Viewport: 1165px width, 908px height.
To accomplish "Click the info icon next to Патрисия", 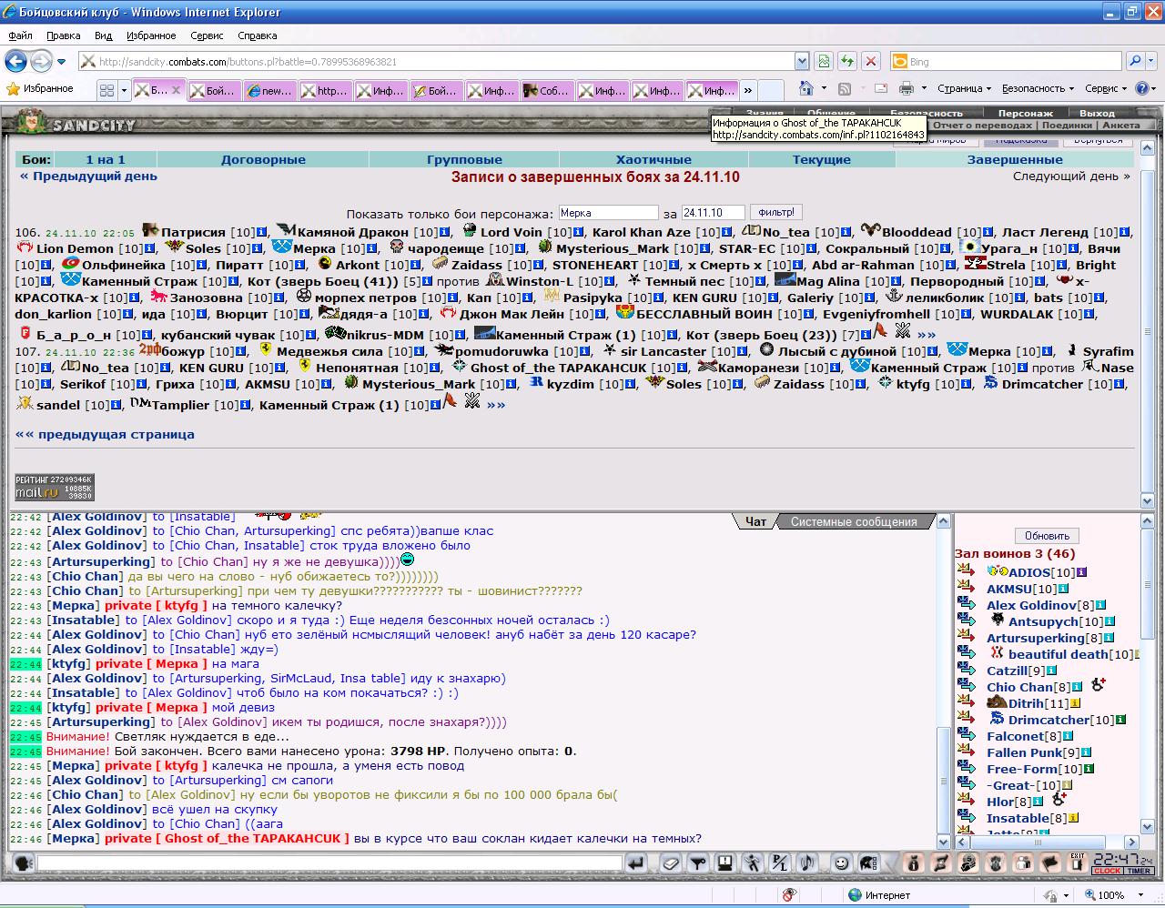I will click(262, 233).
